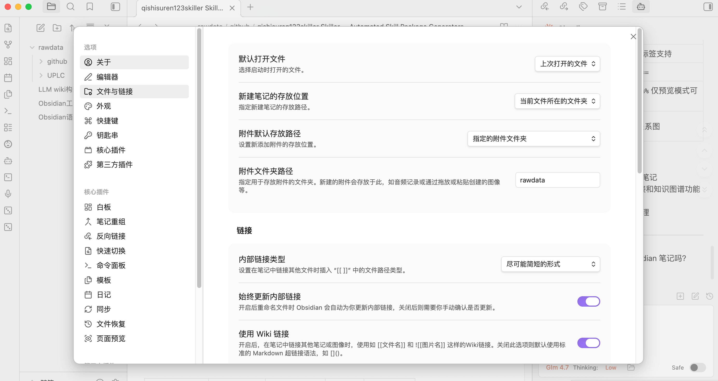
Task: Close the settings dialog with the X
Action: [633, 37]
